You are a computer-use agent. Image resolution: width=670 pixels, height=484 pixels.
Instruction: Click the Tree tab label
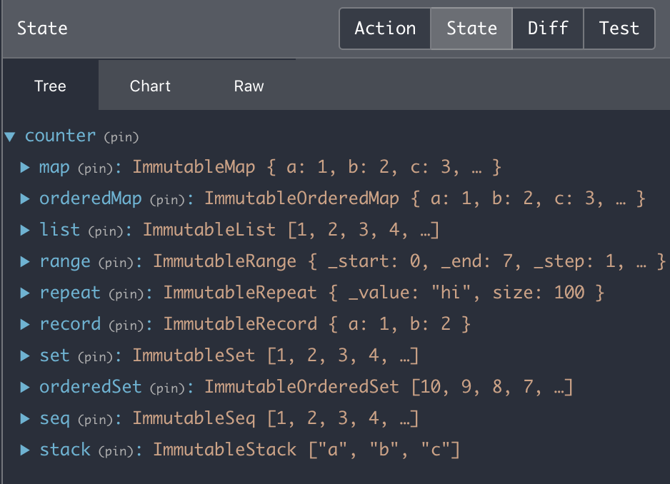(x=49, y=86)
